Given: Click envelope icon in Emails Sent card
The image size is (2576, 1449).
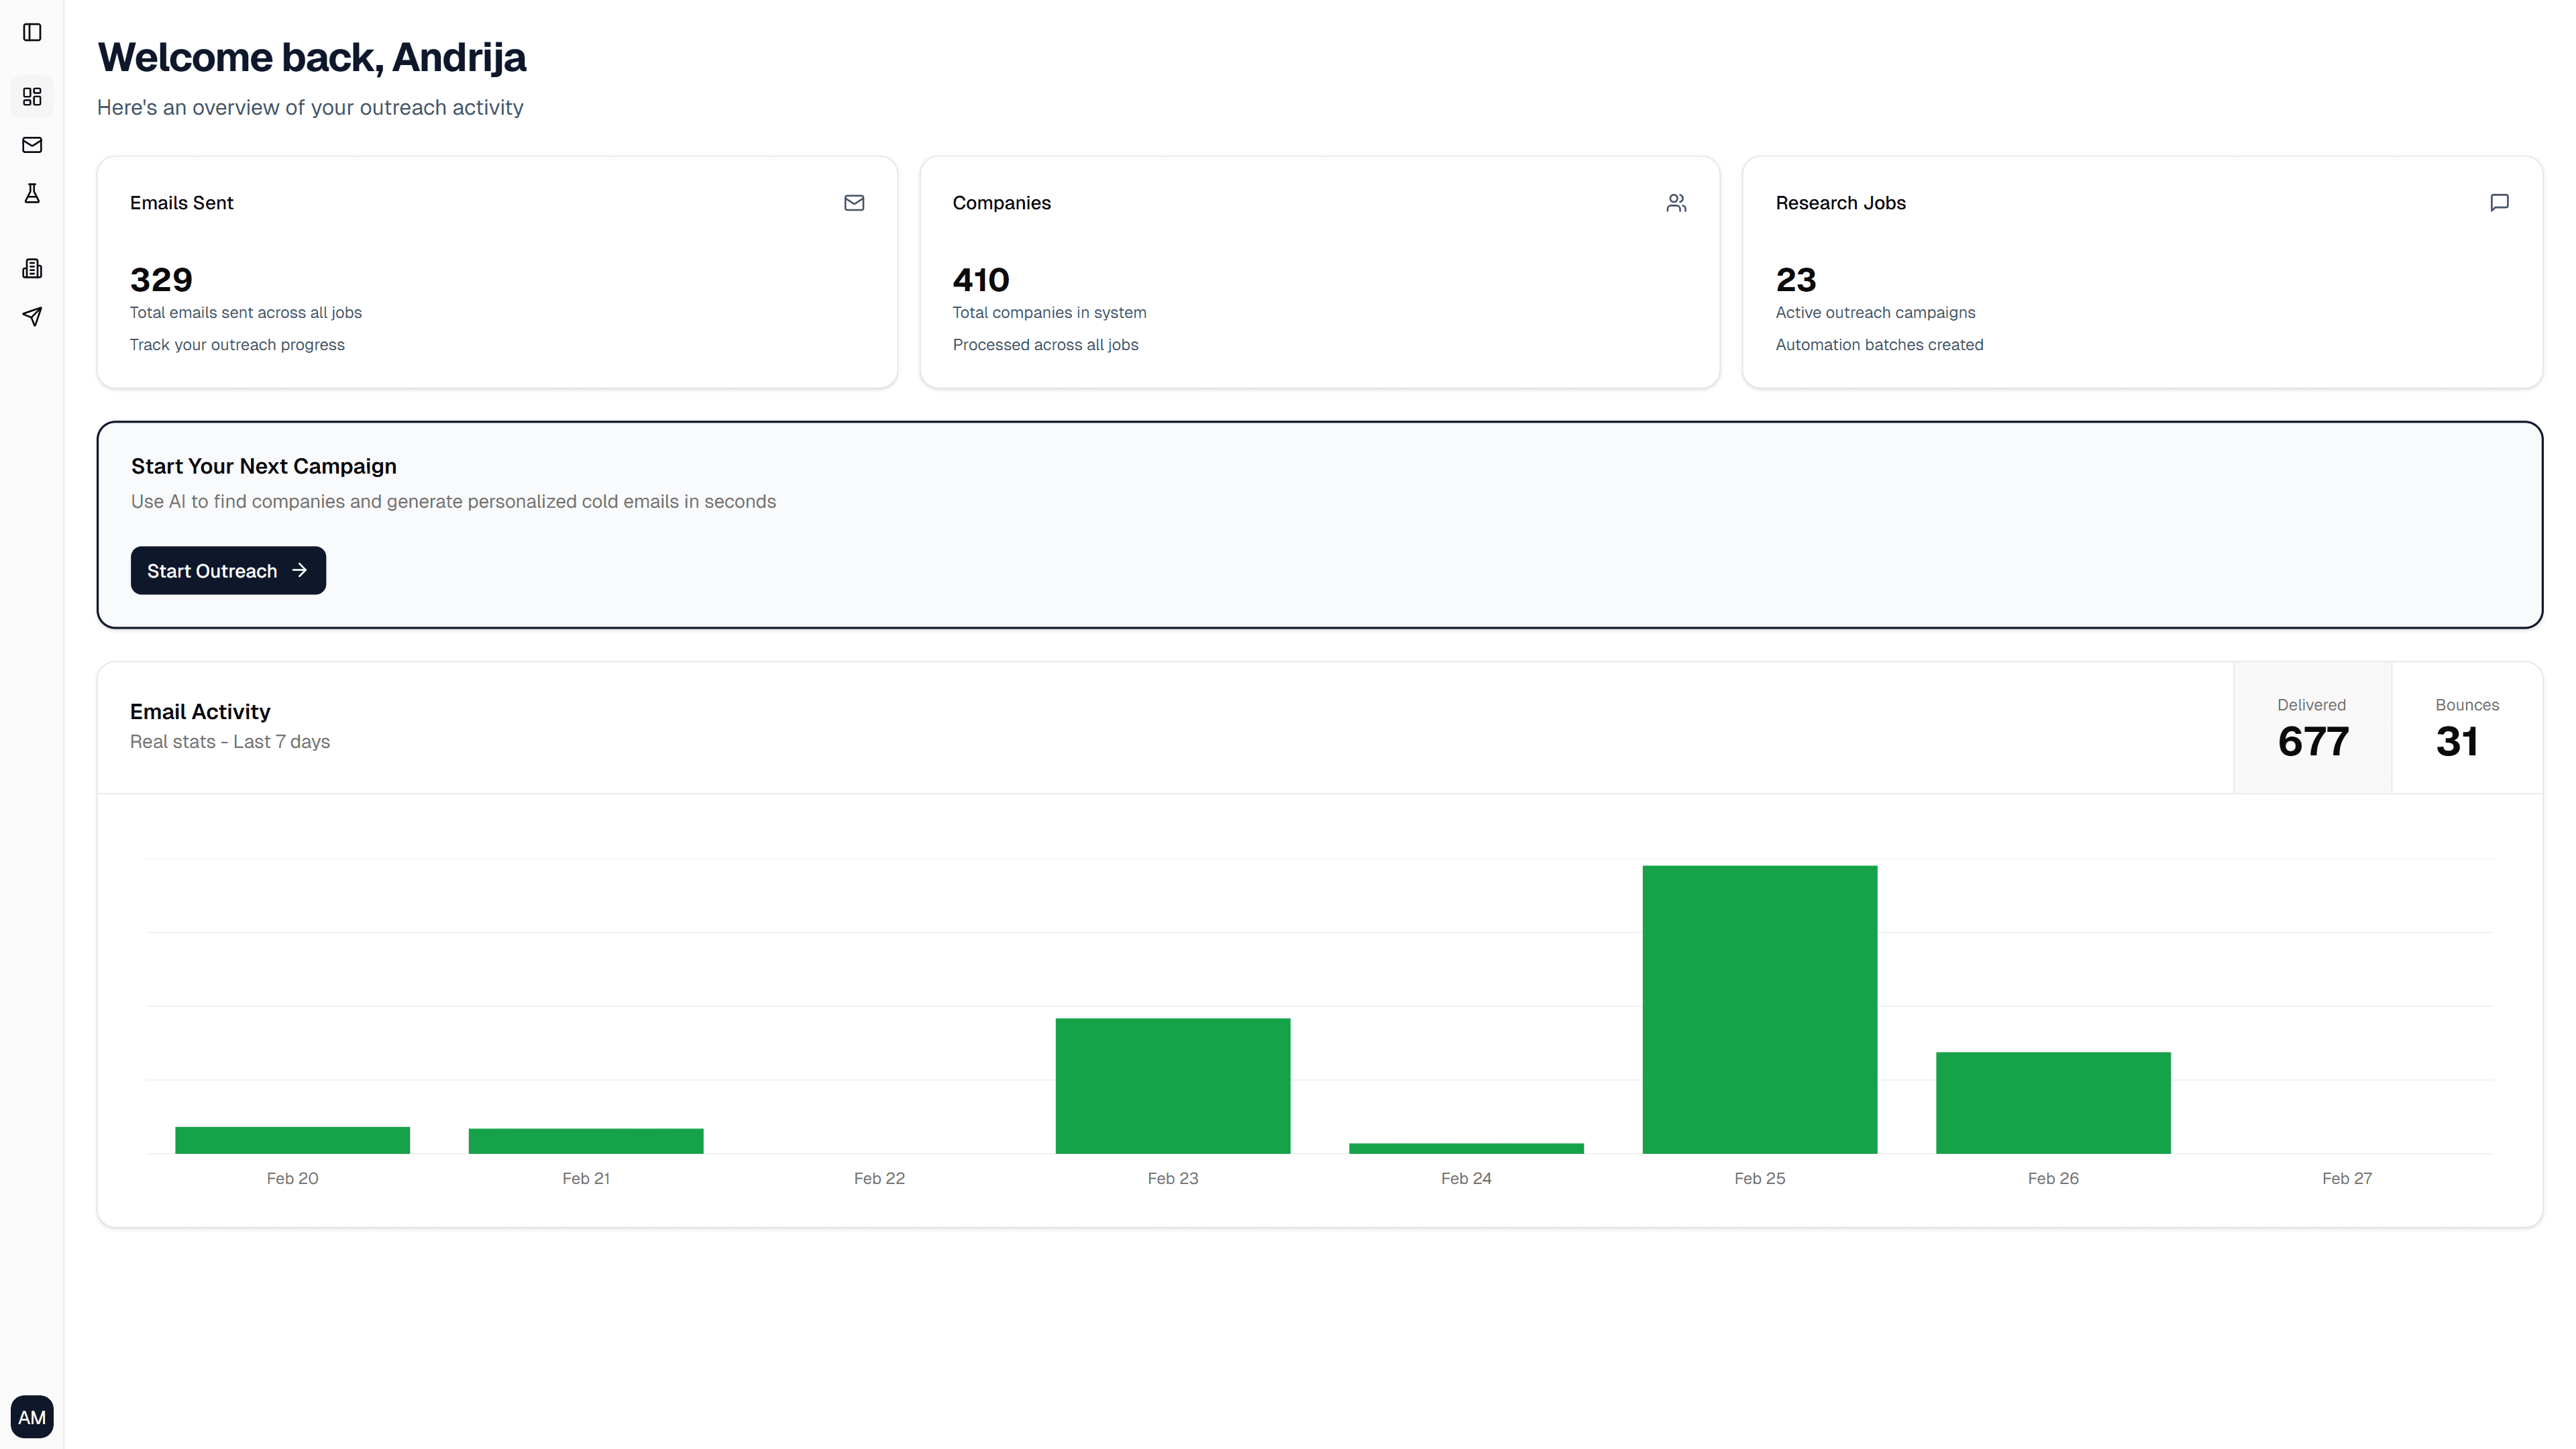Looking at the screenshot, I should point(854,203).
